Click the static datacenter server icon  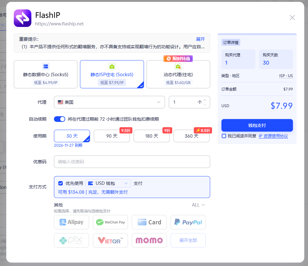pyautogui.click(x=46, y=66)
